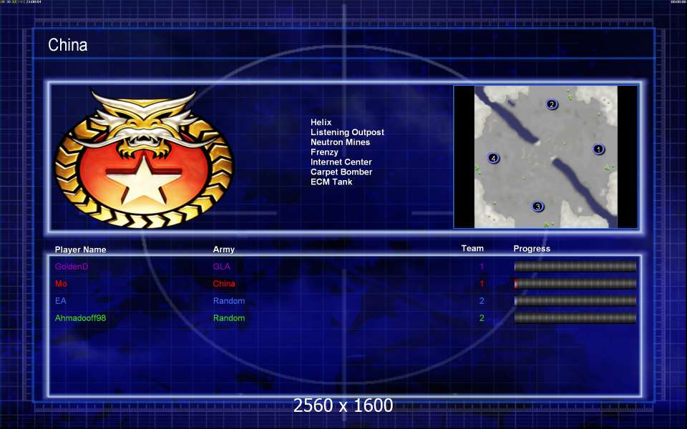
Task: Click the Progress column header
Action: pyautogui.click(x=532, y=249)
